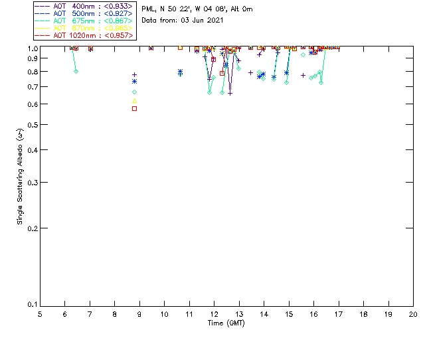Click the 0.4 y-axis tick label

coord(33,150)
